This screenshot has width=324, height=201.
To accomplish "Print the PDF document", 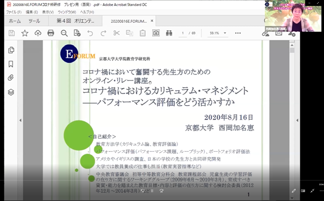I will (51, 33).
